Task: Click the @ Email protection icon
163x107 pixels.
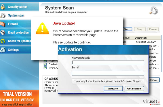Action: point(3,33)
